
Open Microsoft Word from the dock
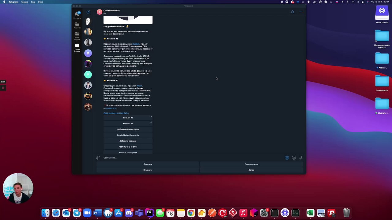(x=97, y=213)
